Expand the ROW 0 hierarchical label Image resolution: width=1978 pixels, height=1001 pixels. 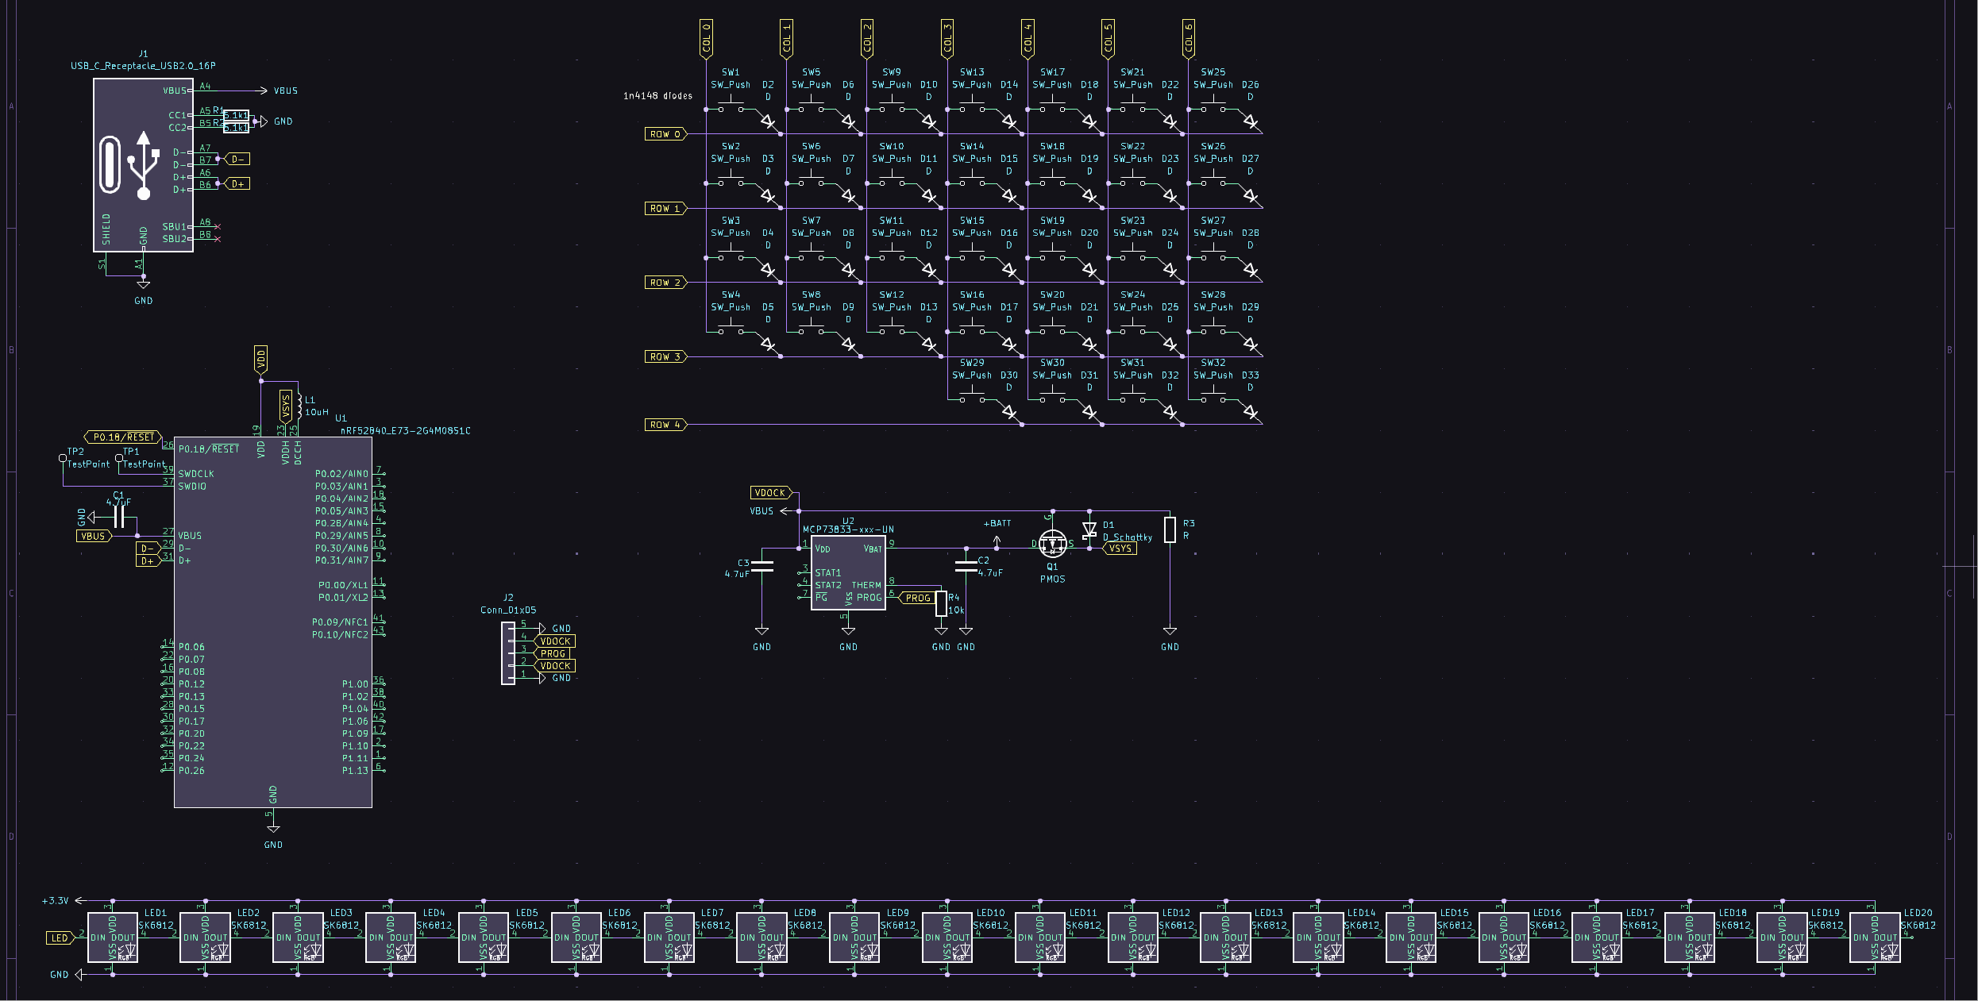tap(664, 134)
